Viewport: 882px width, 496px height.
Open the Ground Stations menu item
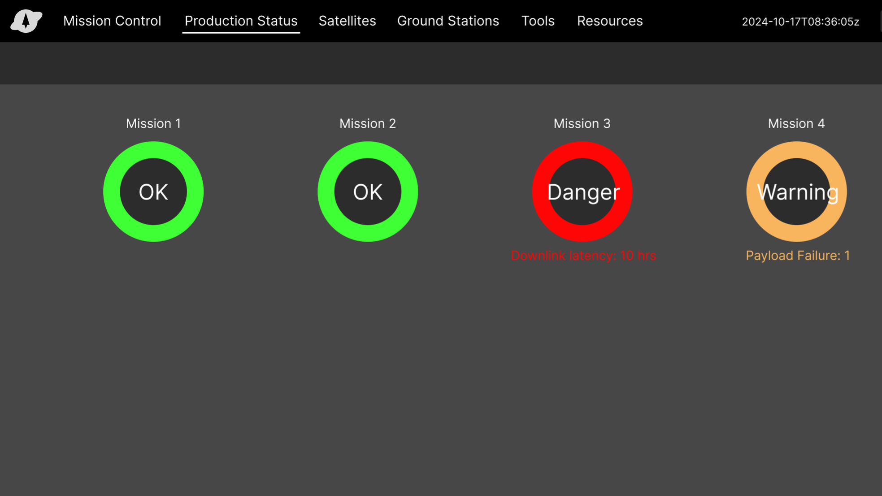pos(448,21)
